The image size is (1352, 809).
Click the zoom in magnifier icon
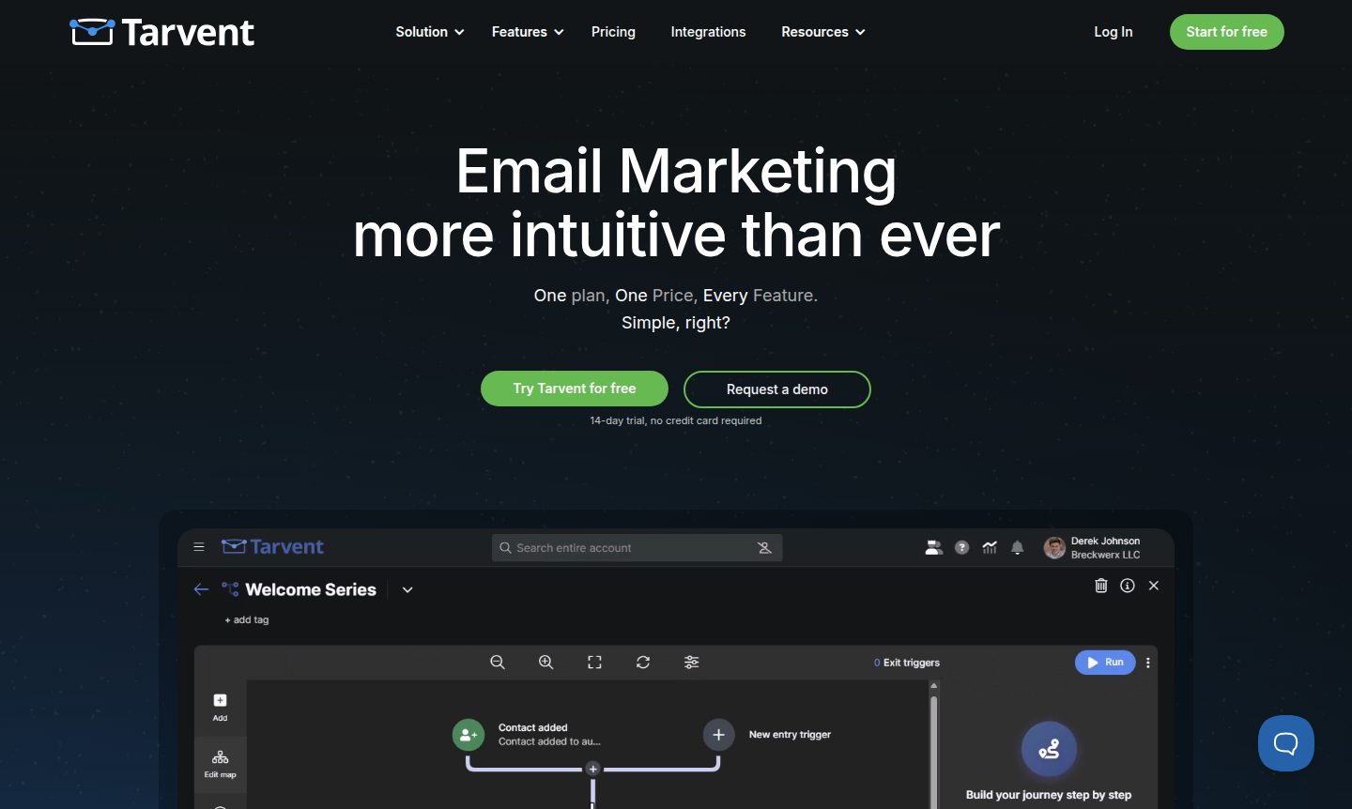545,663
